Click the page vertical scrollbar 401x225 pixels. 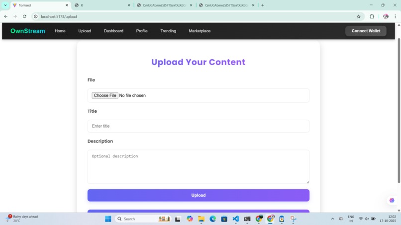point(399,111)
